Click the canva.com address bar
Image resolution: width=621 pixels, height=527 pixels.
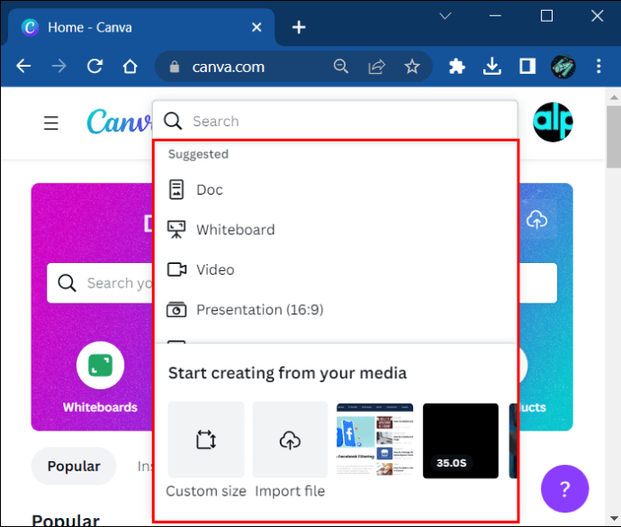(x=293, y=67)
